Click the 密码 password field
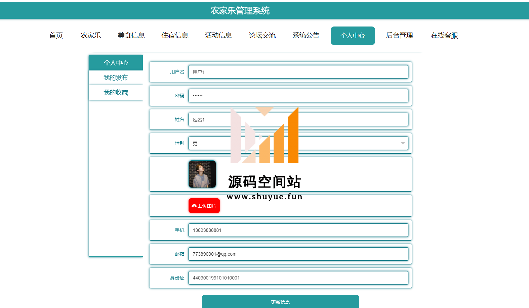Image resolution: width=529 pixels, height=308 pixels. [x=298, y=96]
